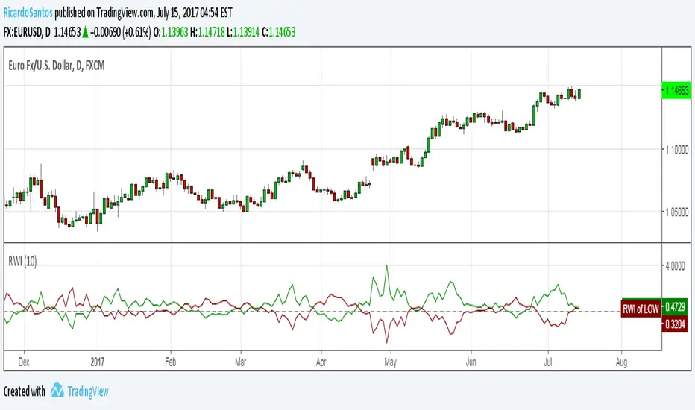Click the 1.10000 price axis label

(679, 149)
